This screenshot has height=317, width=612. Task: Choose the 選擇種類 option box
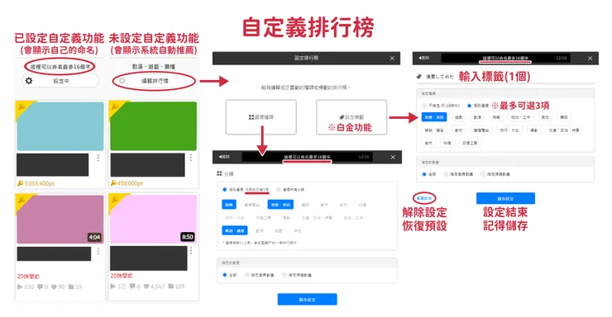pos(261,117)
